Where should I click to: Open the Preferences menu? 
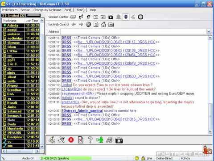point(10,10)
